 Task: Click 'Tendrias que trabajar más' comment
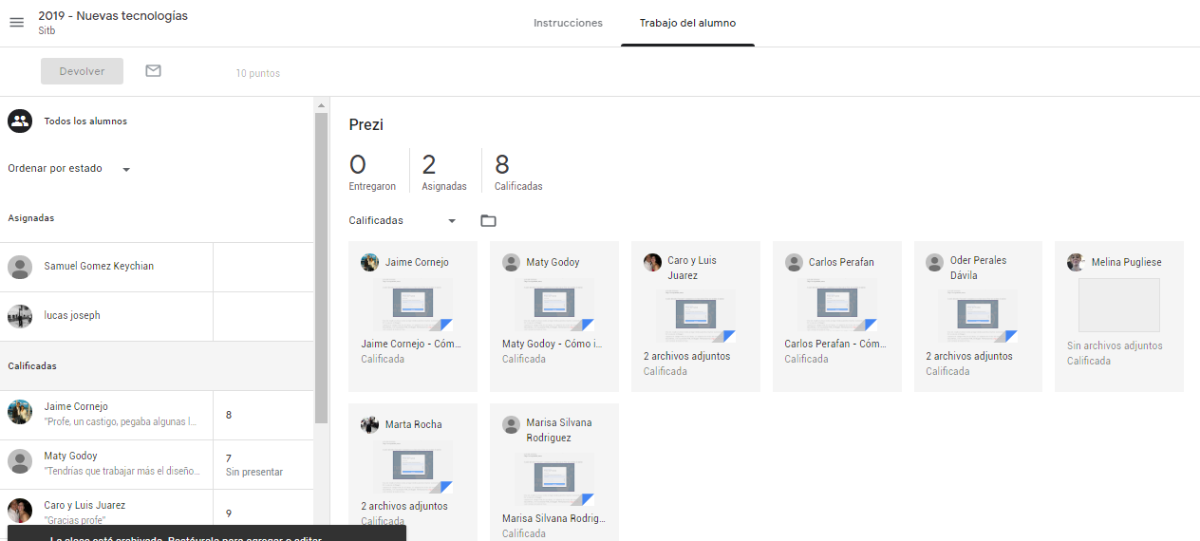tap(122, 471)
